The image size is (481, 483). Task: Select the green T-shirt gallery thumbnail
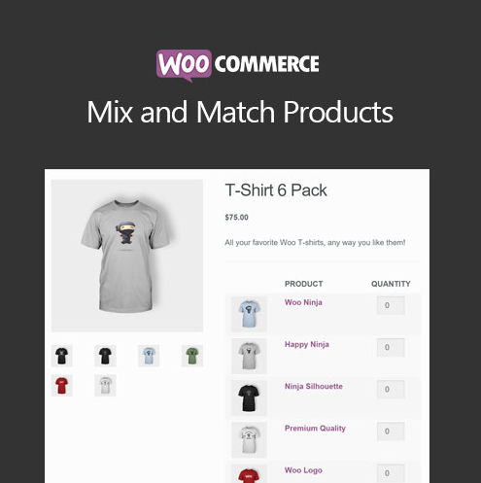click(x=192, y=356)
